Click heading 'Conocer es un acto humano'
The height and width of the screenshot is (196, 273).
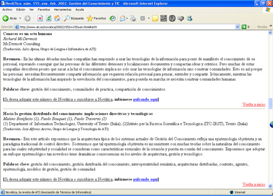click(x=27, y=33)
